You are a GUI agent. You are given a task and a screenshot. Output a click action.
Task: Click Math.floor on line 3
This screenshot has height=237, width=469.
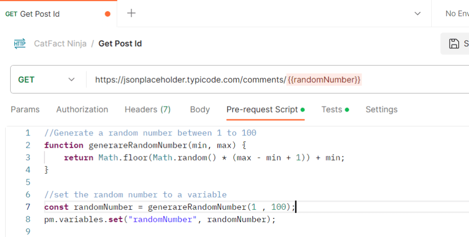[123, 158]
